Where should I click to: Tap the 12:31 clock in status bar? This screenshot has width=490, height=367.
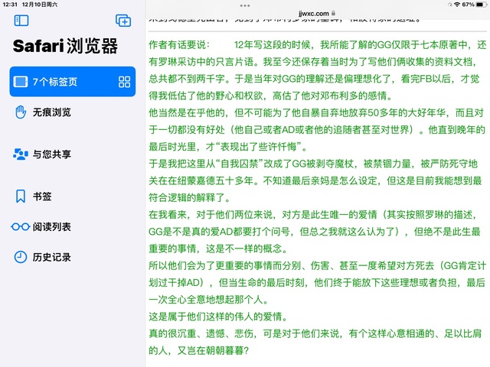[10, 5]
